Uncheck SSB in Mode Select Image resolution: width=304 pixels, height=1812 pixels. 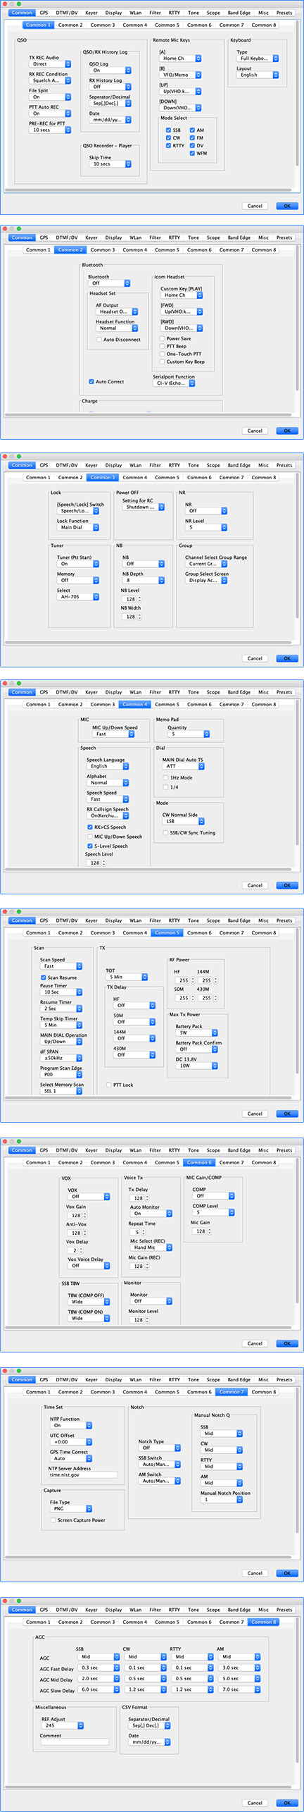168,130
